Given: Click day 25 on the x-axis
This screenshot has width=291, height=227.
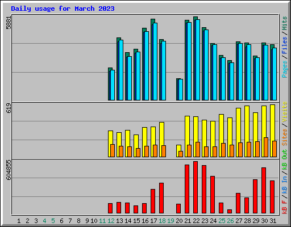Looking at the screenshot, I should tap(222, 221).
